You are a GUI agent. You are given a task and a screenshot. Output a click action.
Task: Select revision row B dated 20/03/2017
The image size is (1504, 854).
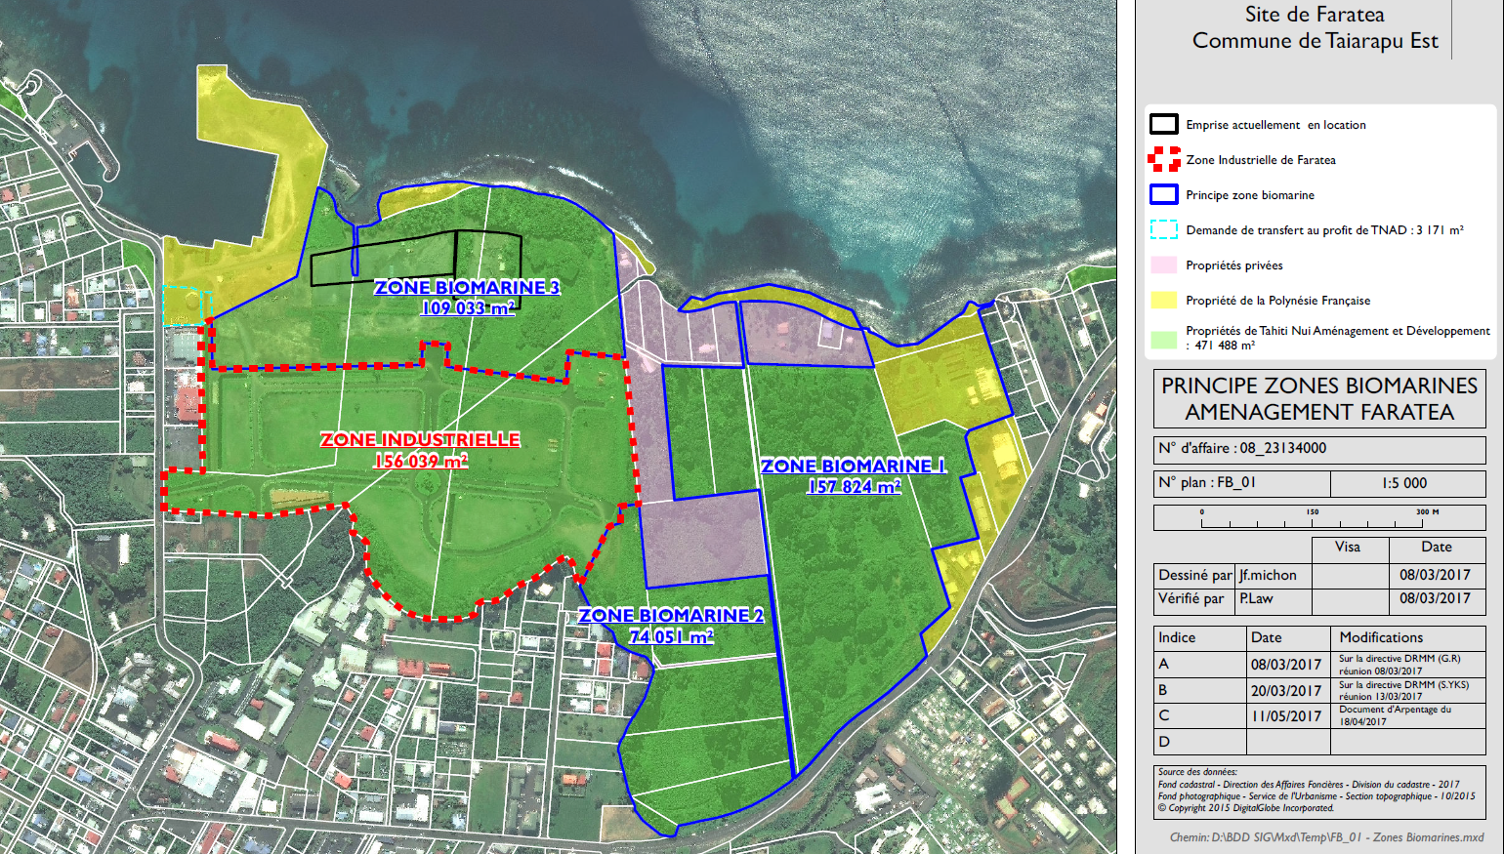(x=1318, y=690)
